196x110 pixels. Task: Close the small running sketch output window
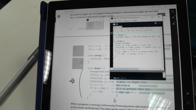(100, 19)
